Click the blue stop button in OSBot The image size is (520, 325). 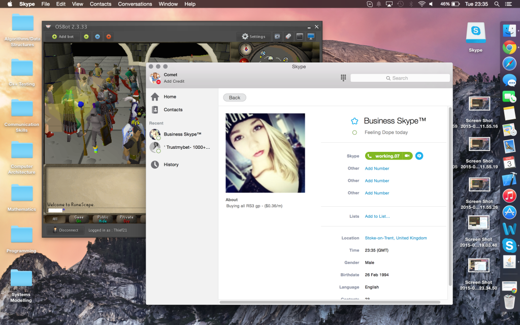click(x=97, y=37)
